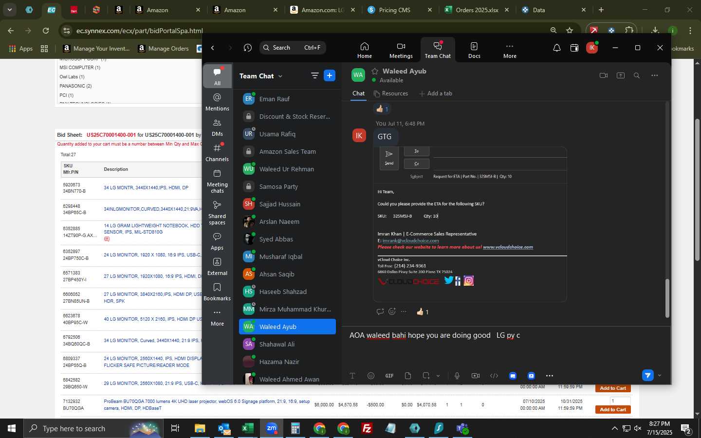Viewport: 701px width, 438px height.
Task: Click Add a tab
Action: (436, 93)
